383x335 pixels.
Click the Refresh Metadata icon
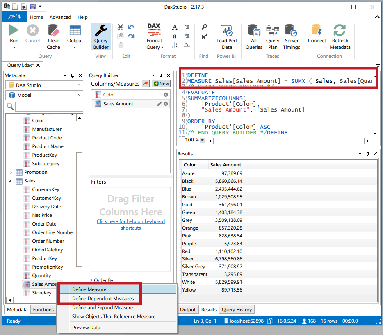click(340, 30)
